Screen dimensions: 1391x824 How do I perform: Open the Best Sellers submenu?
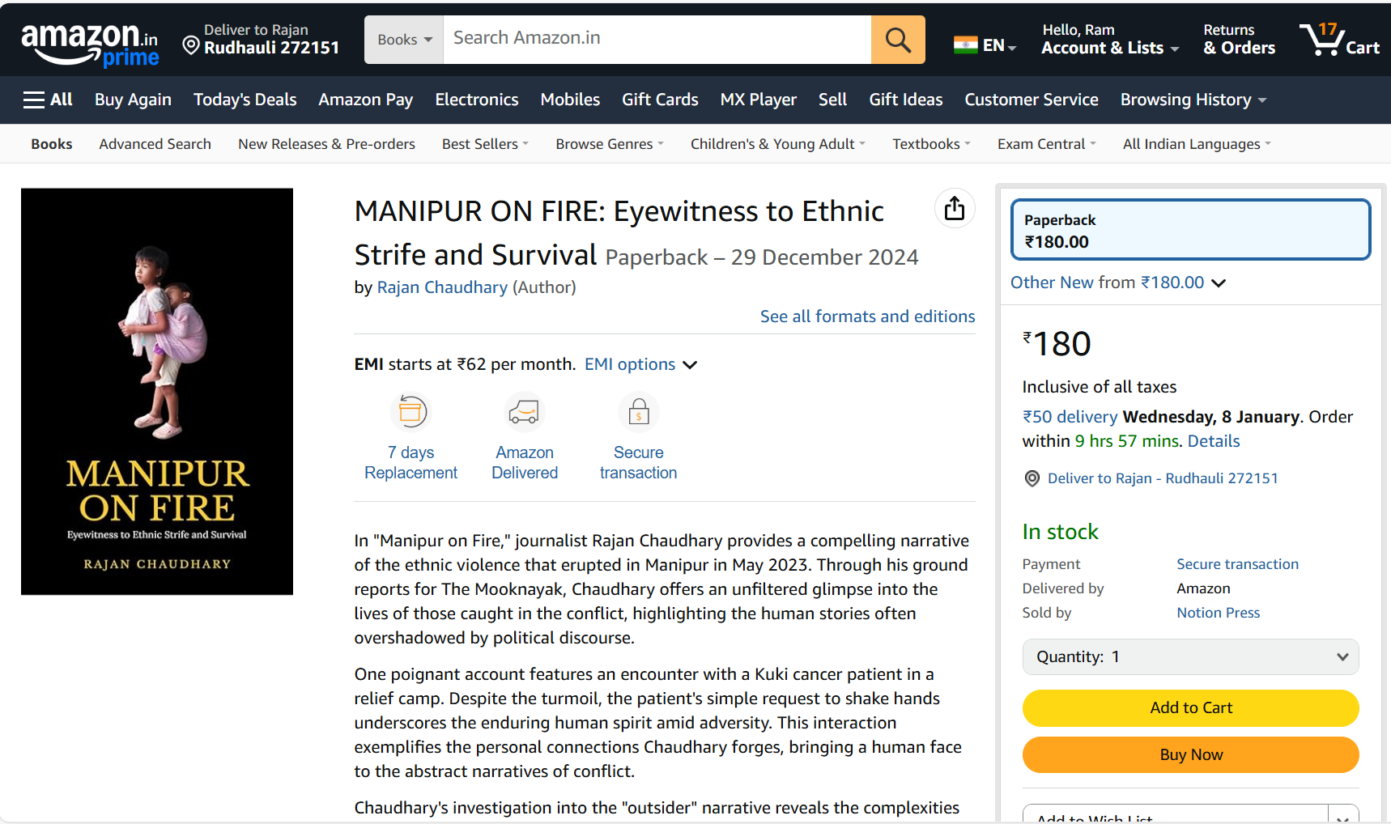click(484, 144)
